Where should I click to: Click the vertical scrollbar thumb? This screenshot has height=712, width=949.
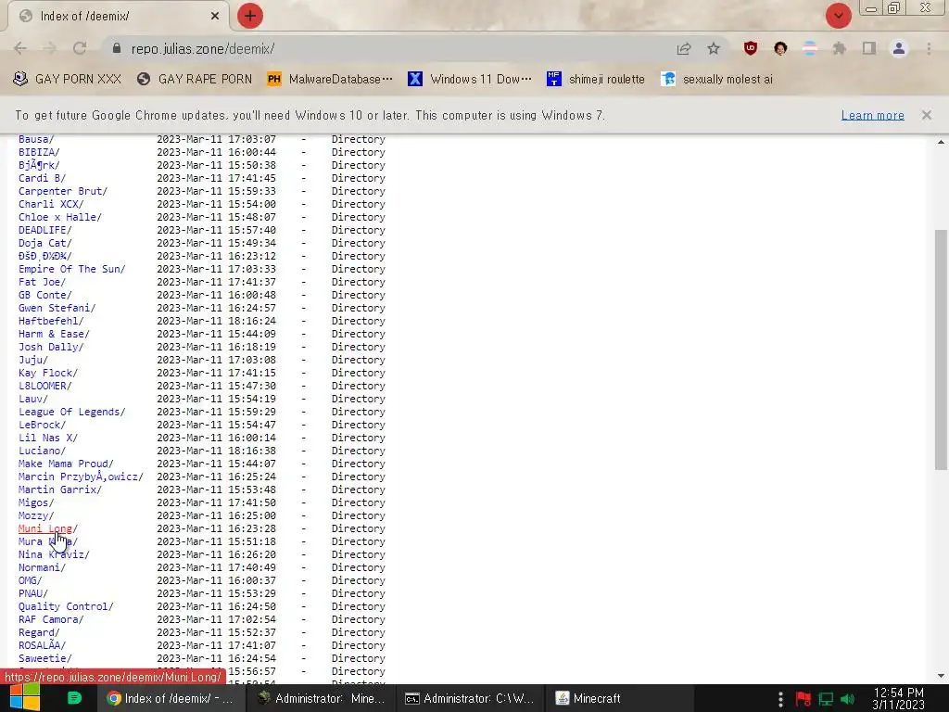pyautogui.click(x=941, y=350)
